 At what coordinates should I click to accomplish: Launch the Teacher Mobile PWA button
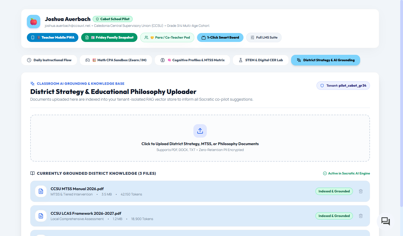(x=53, y=37)
